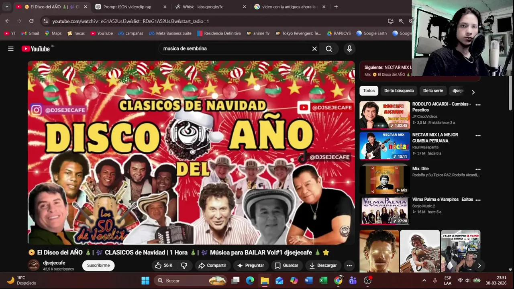Dislike the video with thumbs-down
The width and height of the screenshot is (514, 289).
(x=184, y=265)
